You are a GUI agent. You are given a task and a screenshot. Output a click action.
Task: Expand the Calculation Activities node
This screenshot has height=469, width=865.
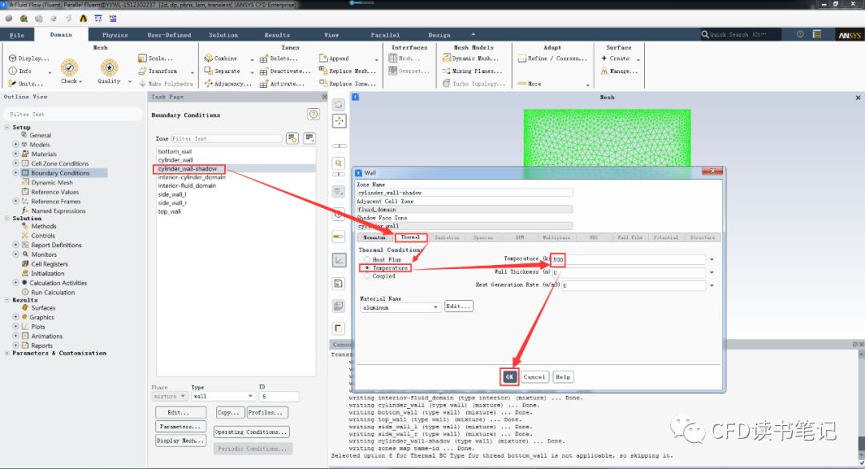click(15, 283)
